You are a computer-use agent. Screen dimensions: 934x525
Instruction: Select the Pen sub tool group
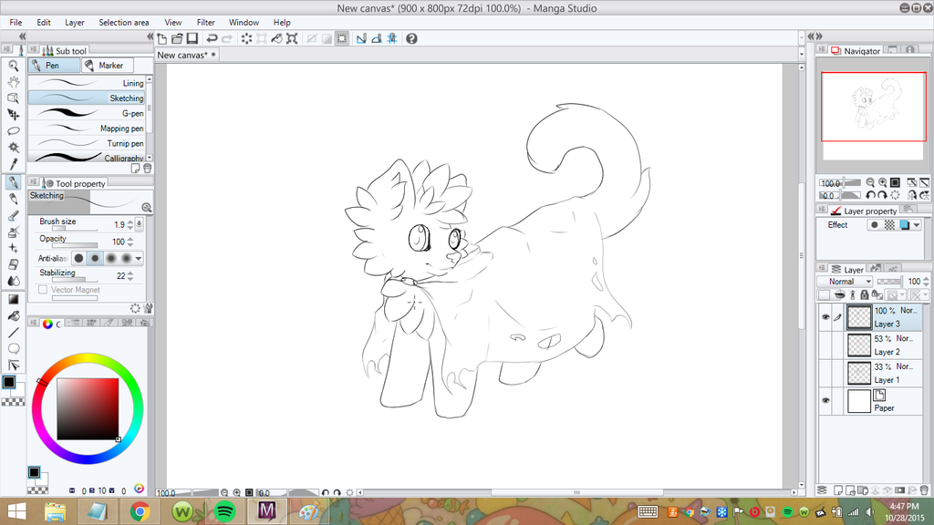tap(54, 66)
